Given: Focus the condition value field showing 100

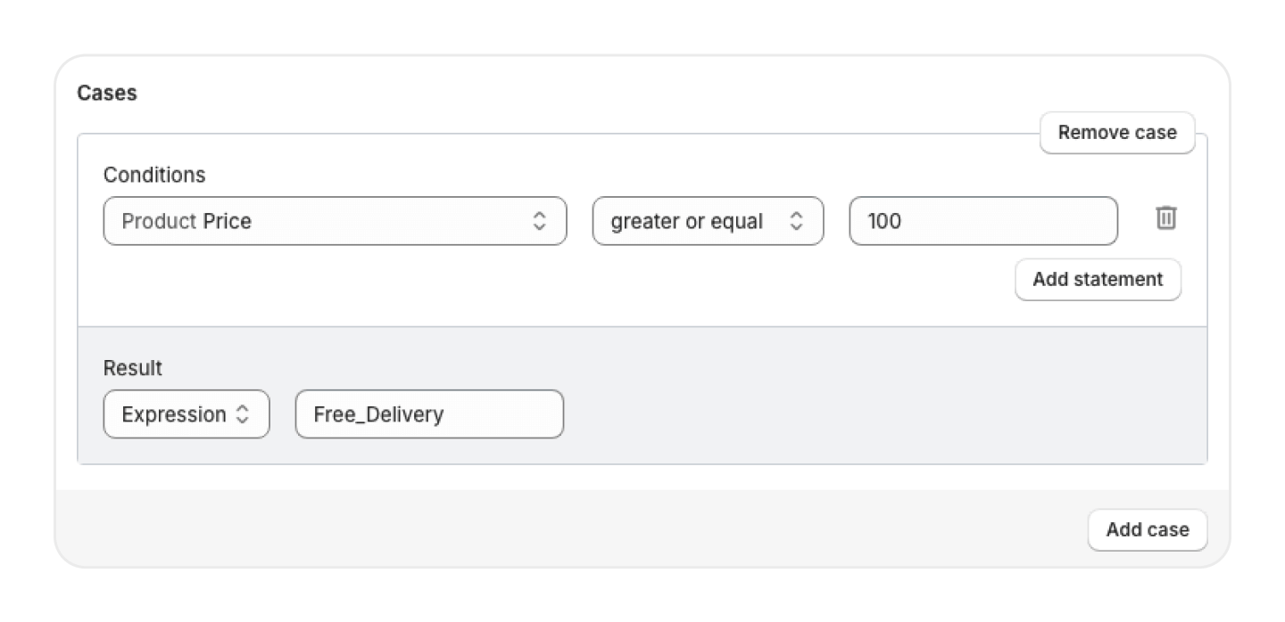Looking at the screenshot, I should point(982,221).
